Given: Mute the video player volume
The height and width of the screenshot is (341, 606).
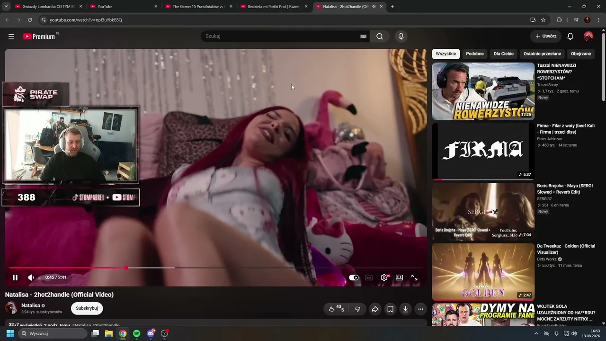Looking at the screenshot, I should click(31, 278).
